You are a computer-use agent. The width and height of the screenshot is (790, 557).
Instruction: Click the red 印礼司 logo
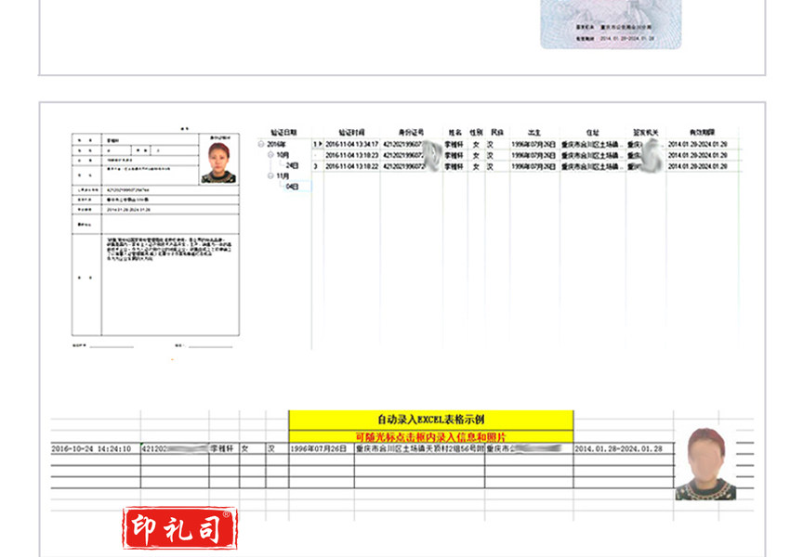tap(180, 527)
